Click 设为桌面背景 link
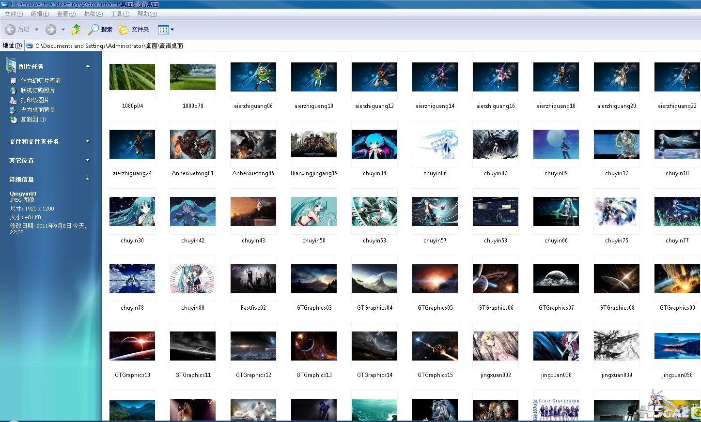 coord(38,110)
